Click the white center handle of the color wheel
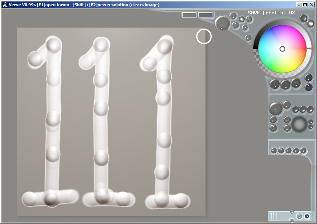Viewport: 317px width, 224px height. pyautogui.click(x=282, y=49)
